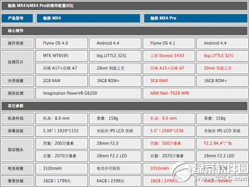Click the 前后镜头 row label

click(x=17, y=150)
